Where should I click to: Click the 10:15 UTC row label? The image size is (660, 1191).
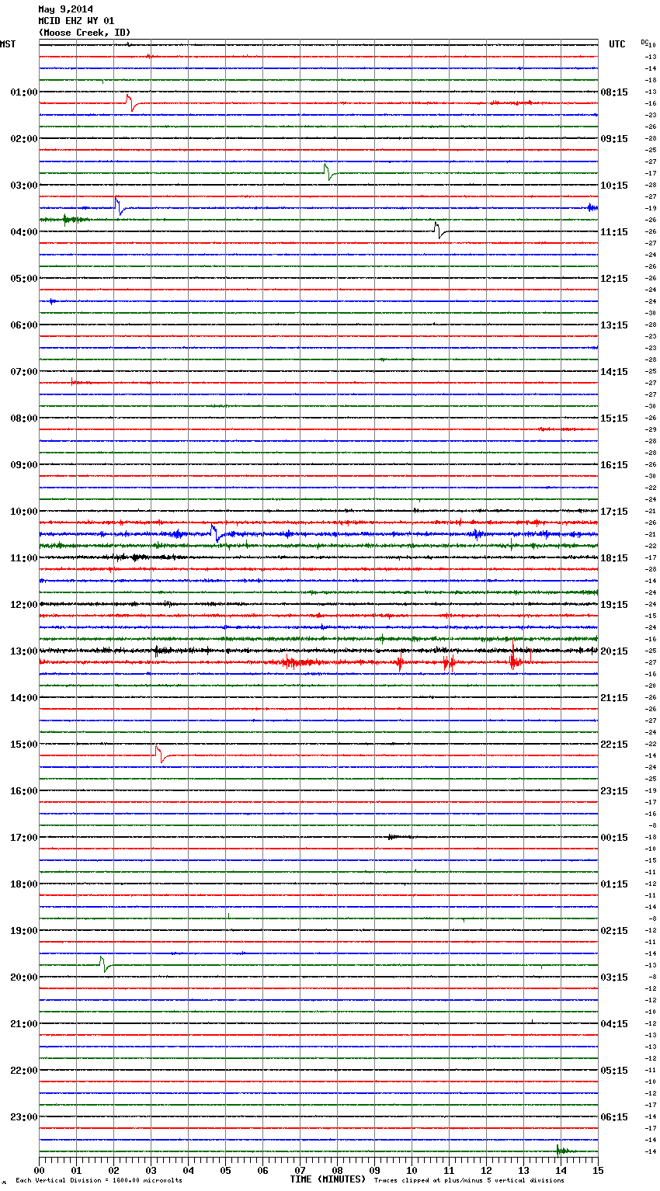pos(614,185)
